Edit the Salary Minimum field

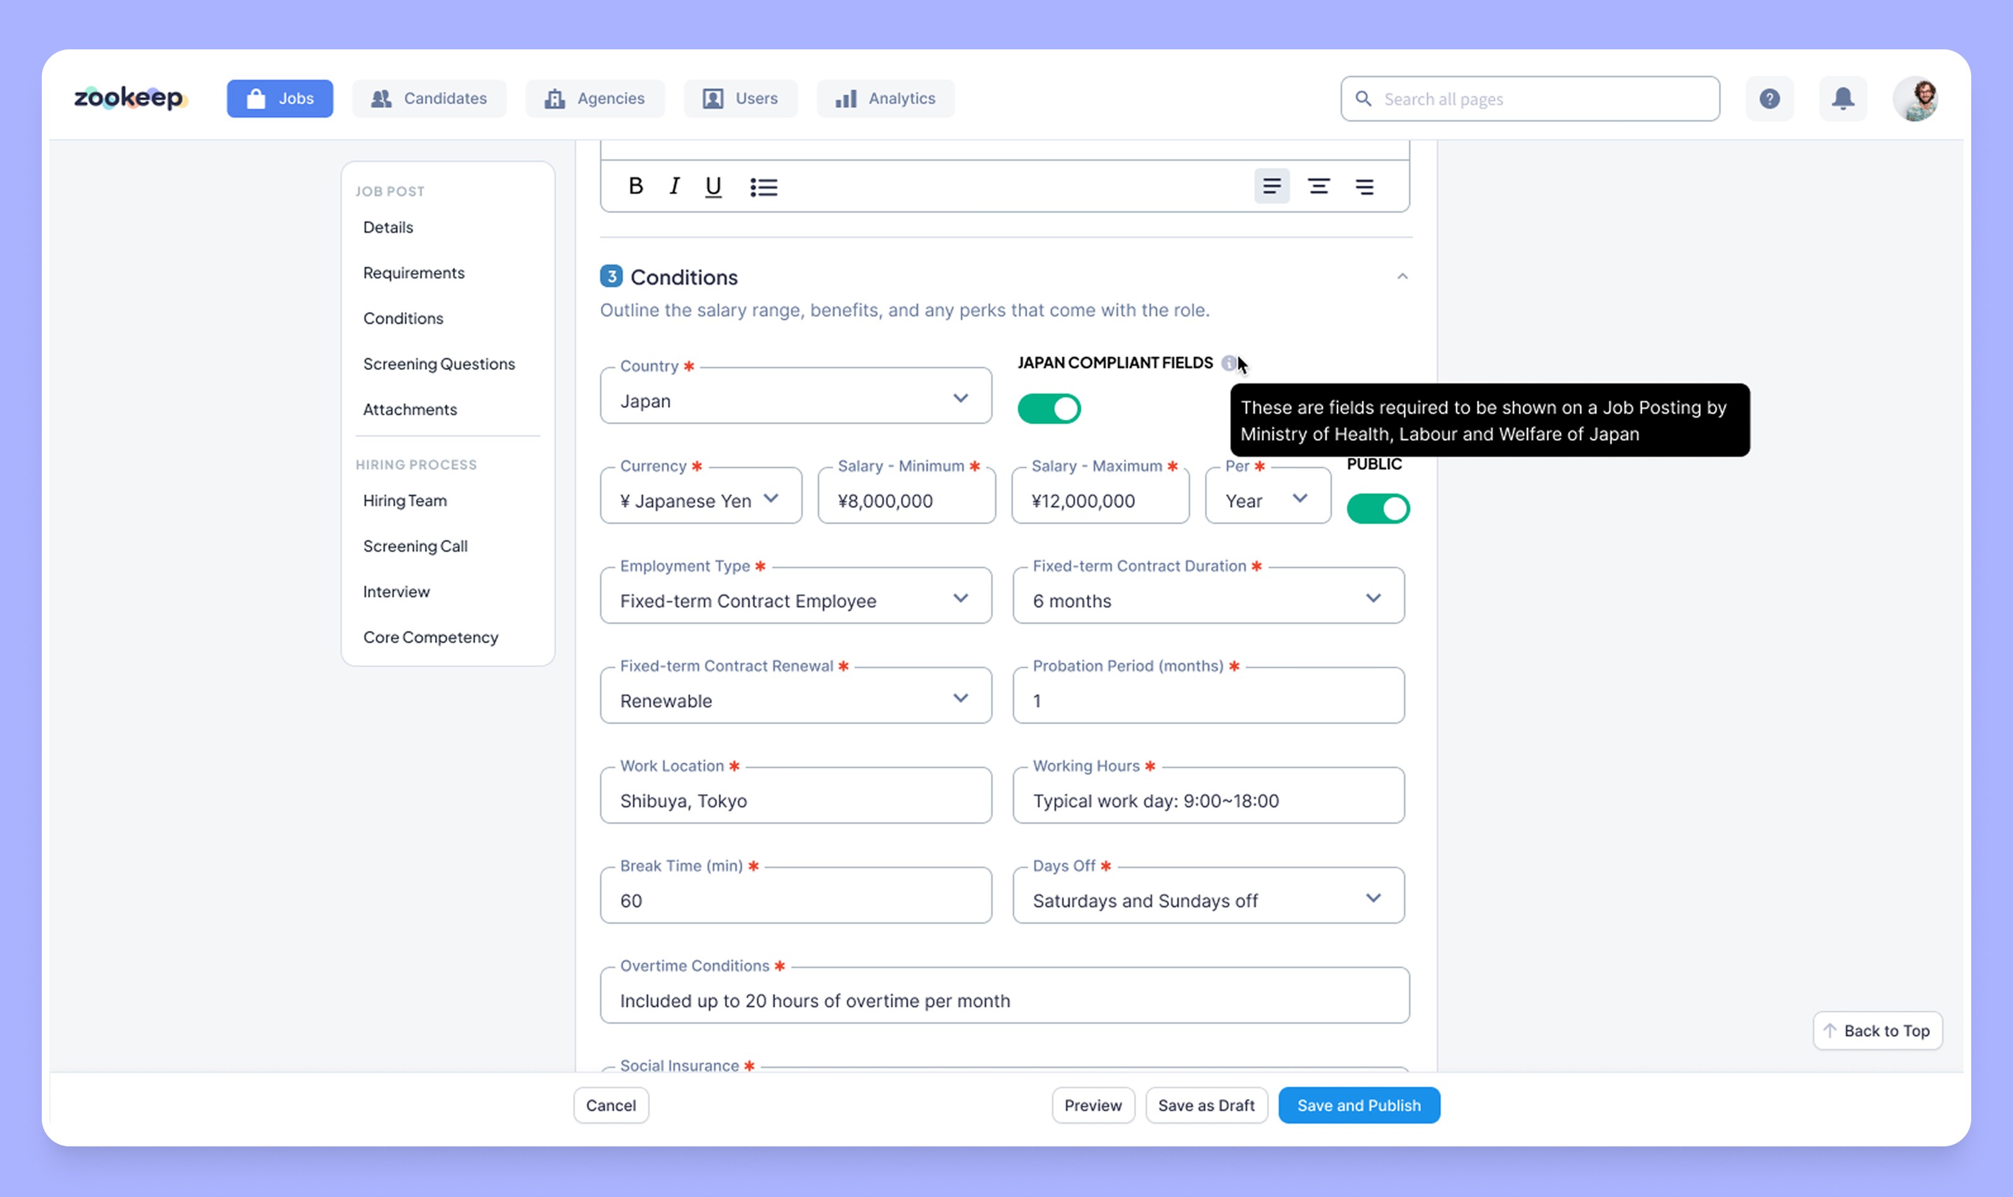tap(907, 496)
